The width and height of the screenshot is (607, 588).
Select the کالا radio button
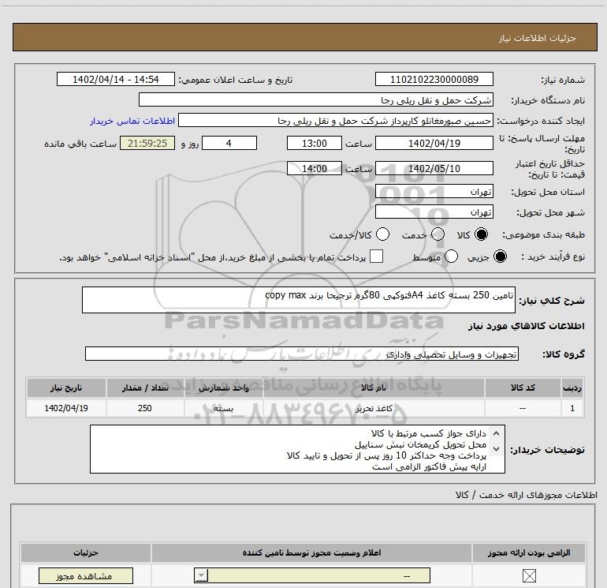[x=481, y=234]
